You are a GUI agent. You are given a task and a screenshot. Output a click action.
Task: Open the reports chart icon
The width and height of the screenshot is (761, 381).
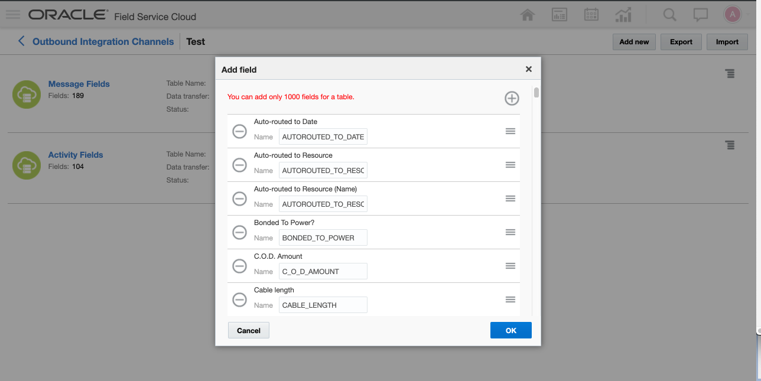623,15
